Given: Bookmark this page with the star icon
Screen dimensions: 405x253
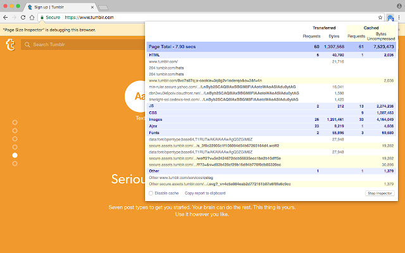Looking at the screenshot, I should point(381,18).
